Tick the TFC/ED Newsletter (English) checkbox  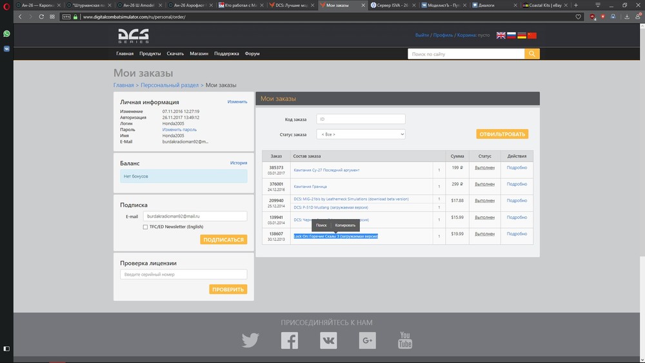click(x=145, y=227)
